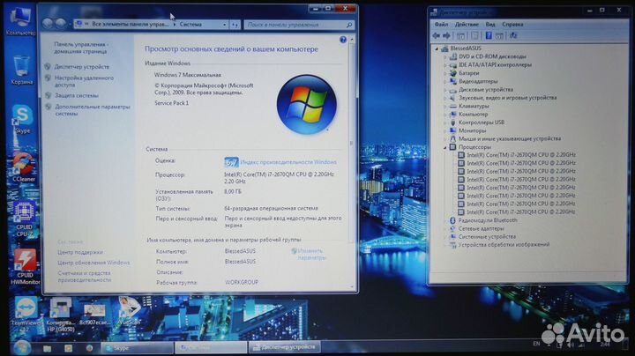Expand the Дисковые устройства node
Image resolution: width=635 pixels, height=356 pixels.
[445, 90]
